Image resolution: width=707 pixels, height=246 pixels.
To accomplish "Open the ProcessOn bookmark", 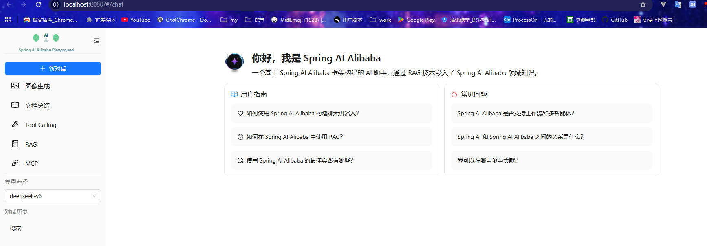I will coord(530,20).
